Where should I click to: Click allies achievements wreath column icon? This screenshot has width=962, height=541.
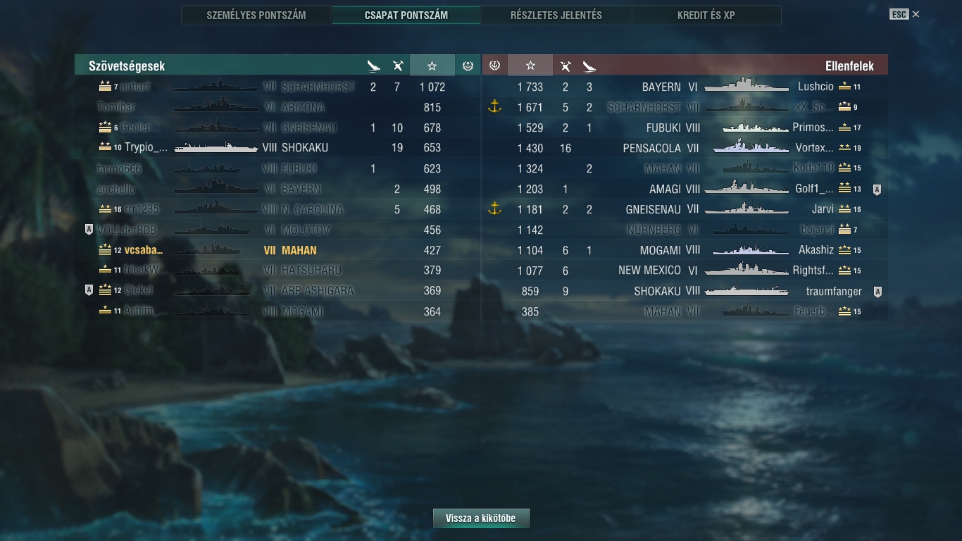[x=468, y=66]
